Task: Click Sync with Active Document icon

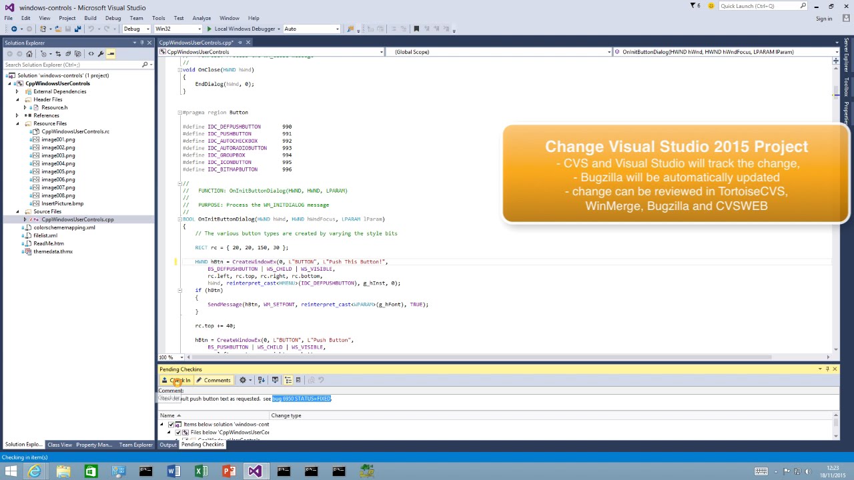Action: coord(58,53)
